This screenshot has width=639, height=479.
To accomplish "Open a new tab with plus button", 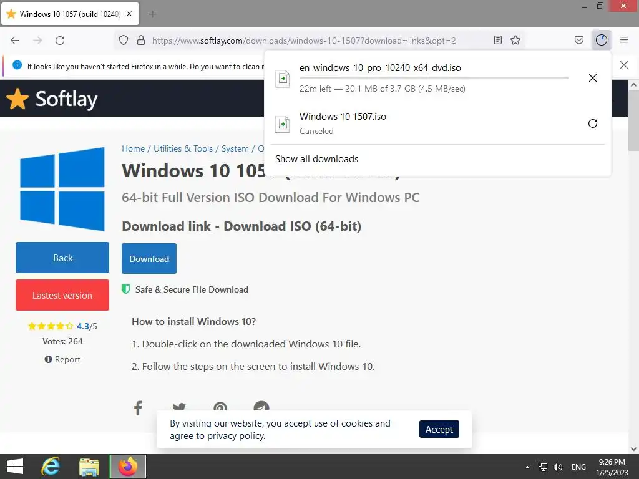I will click(152, 14).
